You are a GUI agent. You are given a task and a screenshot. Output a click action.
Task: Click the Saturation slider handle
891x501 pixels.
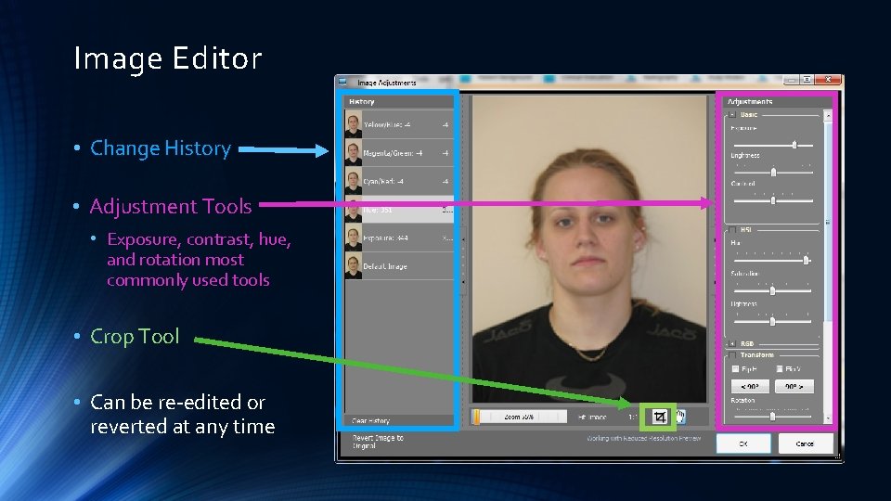coord(772,290)
